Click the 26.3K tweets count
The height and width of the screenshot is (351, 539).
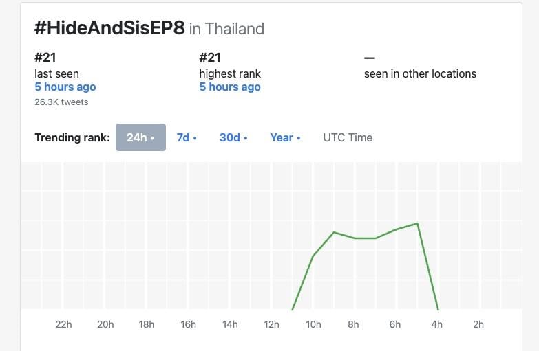coord(61,102)
